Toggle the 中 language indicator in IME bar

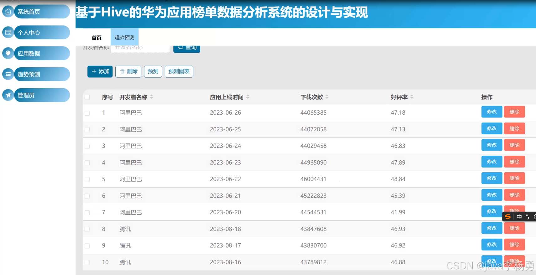click(x=519, y=217)
